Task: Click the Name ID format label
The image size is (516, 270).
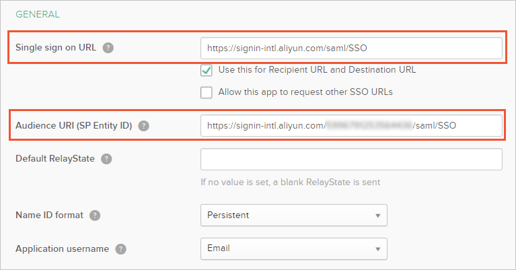Action: [x=49, y=215]
